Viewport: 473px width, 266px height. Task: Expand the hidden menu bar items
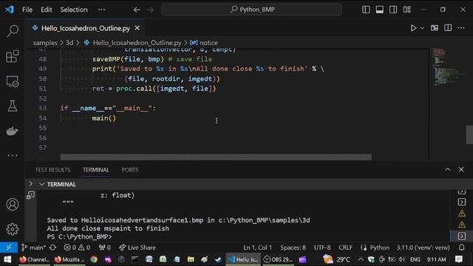click(102, 10)
